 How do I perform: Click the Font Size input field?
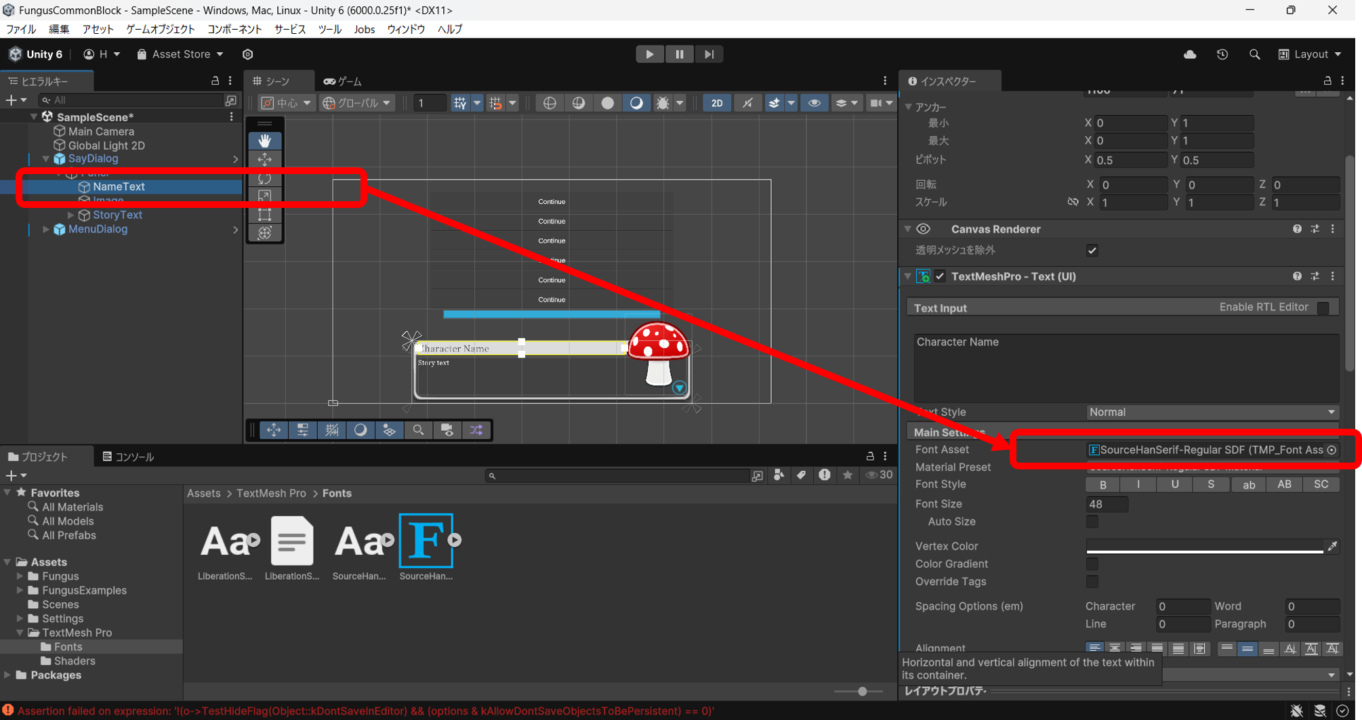pyautogui.click(x=1107, y=504)
